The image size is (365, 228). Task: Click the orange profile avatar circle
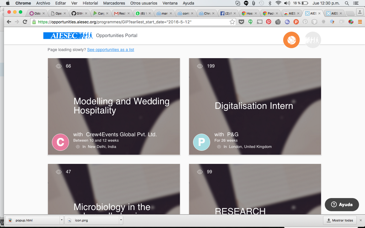coord(291,40)
